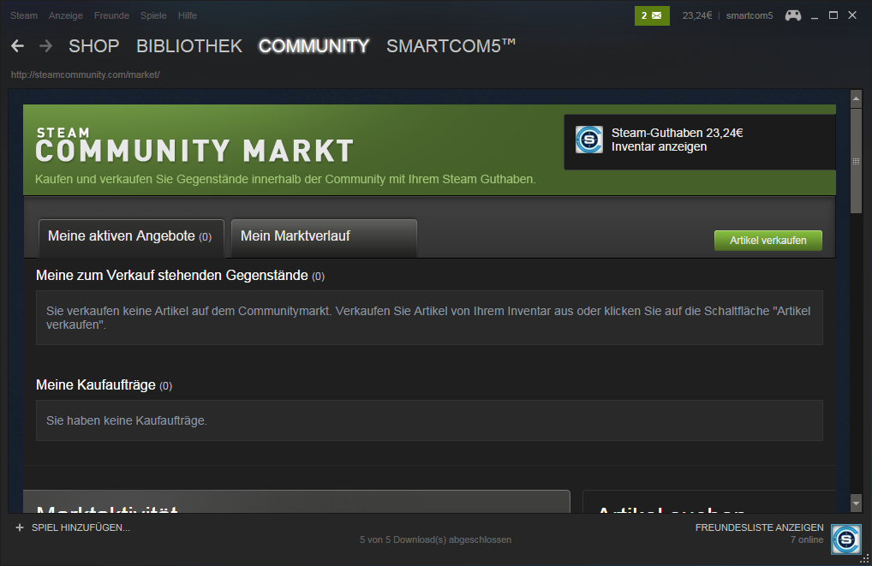The width and height of the screenshot is (872, 566).
Task: Open the green mail notifications indicator
Action: pyautogui.click(x=652, y=15)
